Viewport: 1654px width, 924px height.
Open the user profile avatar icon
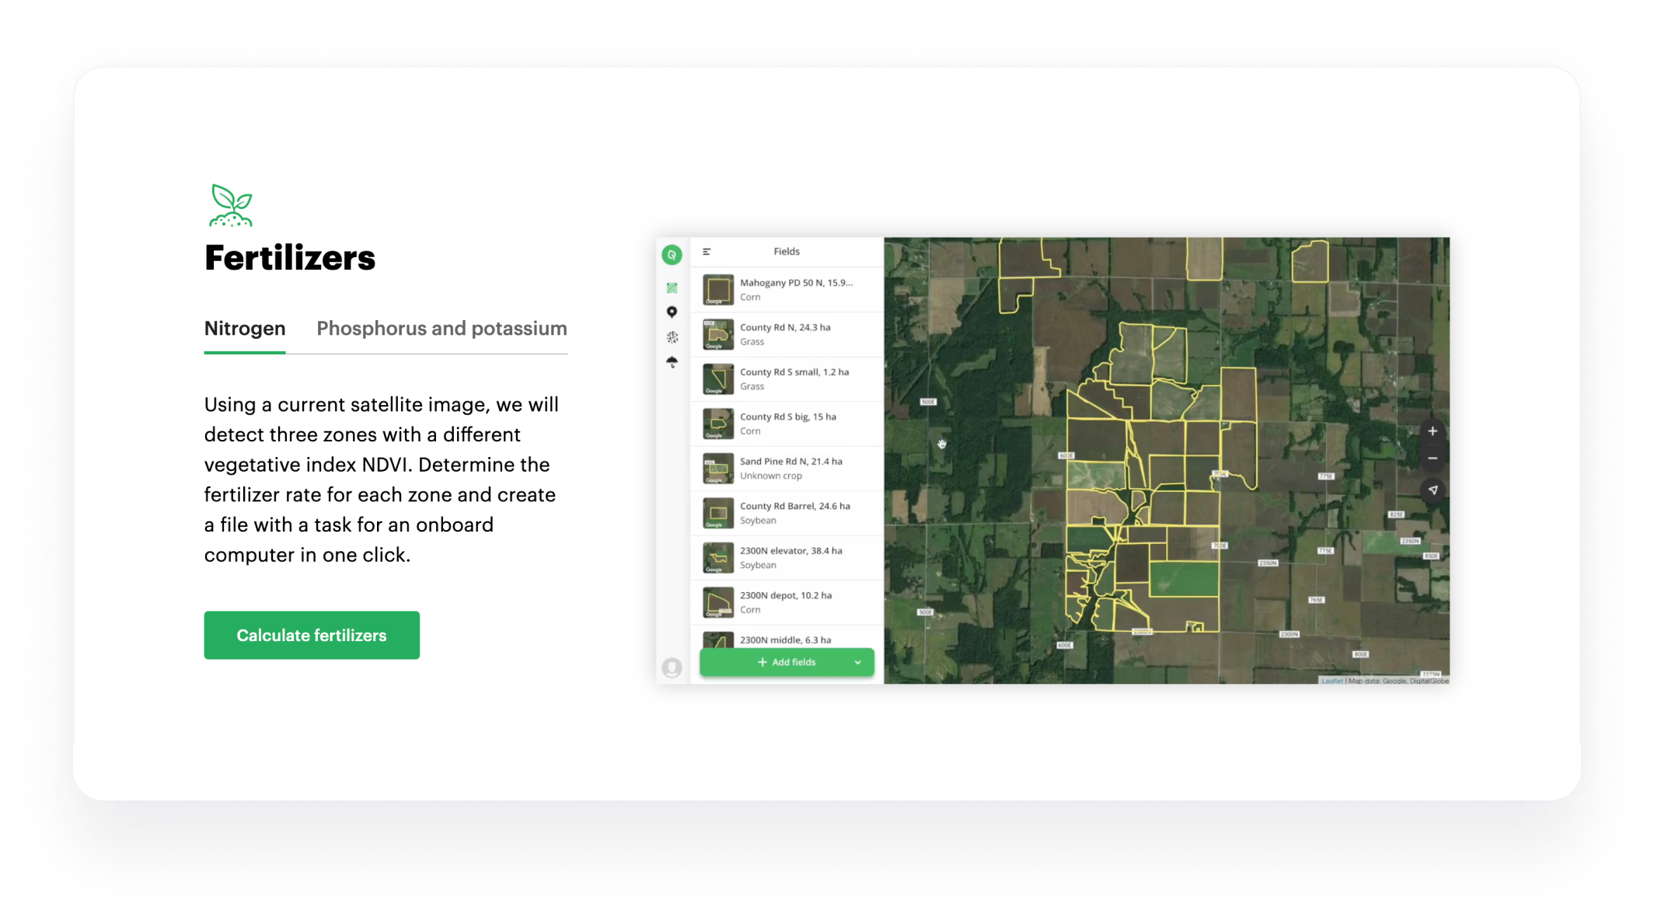click(672, 668)
